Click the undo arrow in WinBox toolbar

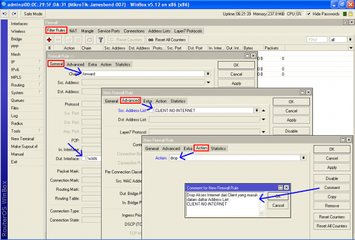(5, 14)
